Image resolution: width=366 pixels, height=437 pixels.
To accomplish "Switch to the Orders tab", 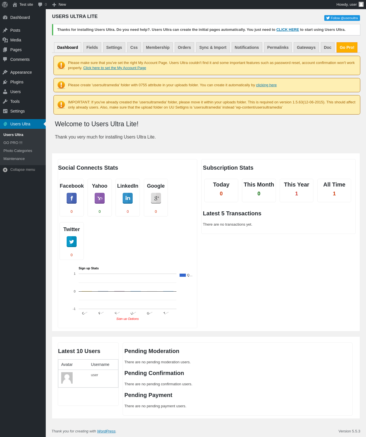I will [184, 47].
